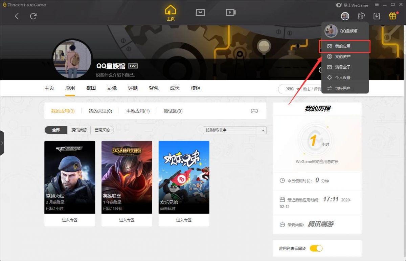Choose 切换用户 menu entry

[345, 88]
